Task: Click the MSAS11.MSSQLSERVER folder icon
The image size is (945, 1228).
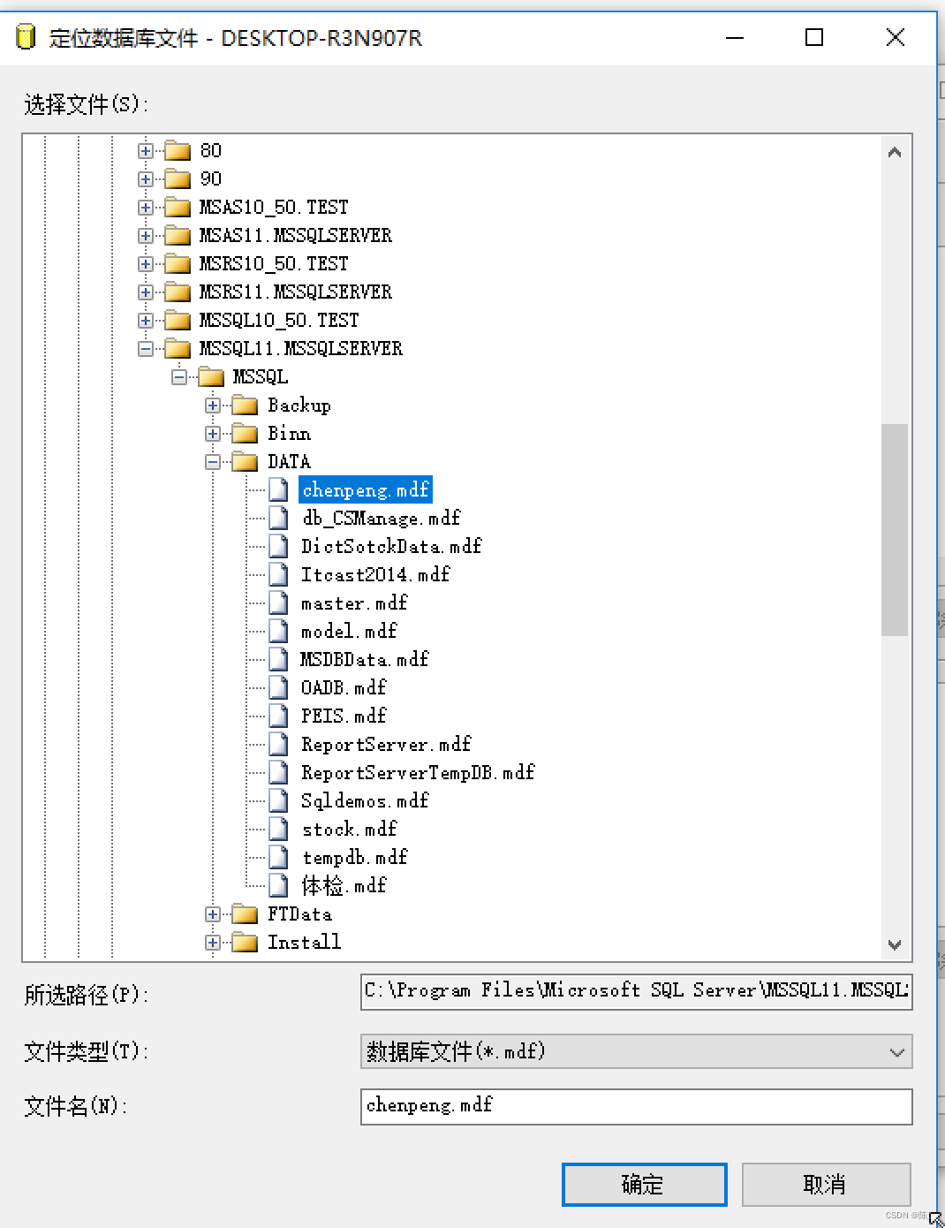Action: (178, 236)
